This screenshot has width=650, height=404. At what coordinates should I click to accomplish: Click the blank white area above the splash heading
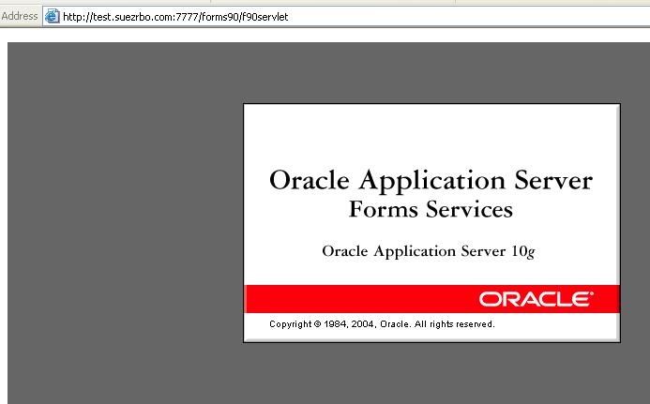431,131
